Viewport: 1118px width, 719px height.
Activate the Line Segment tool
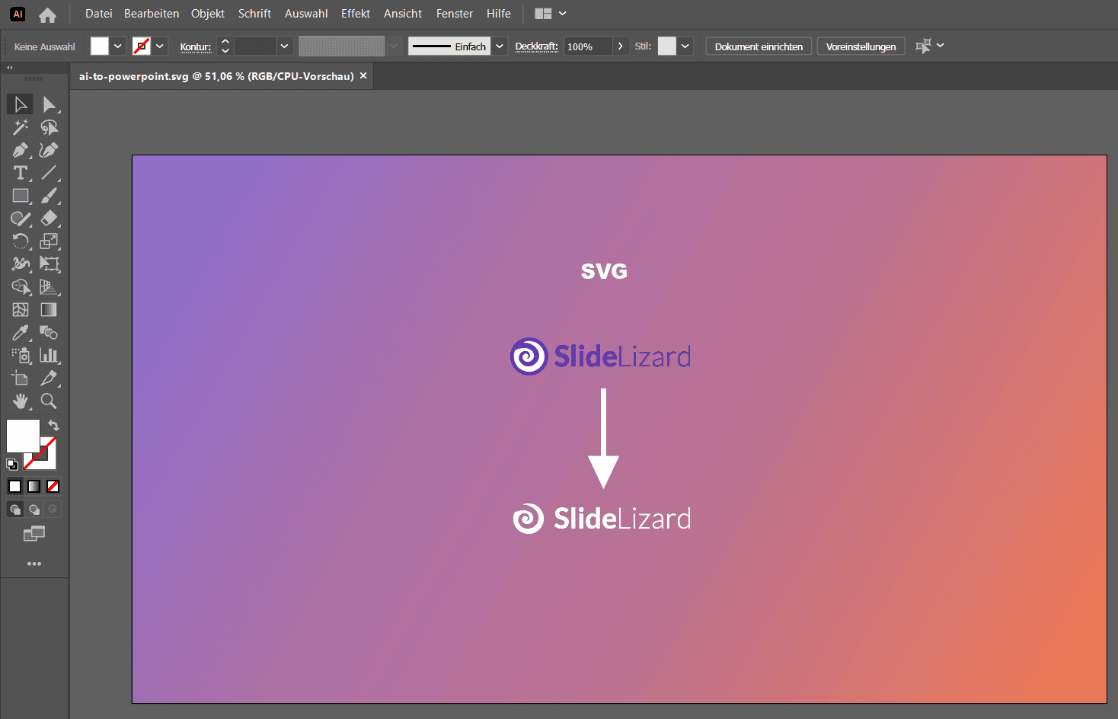click(x=50, y=173)
